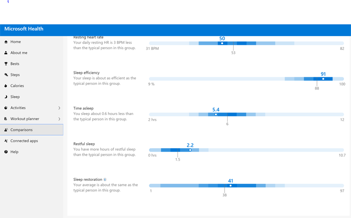Click the Resting heart rate marker at 50
This screenshot has height=218, width=351.
point(222,43)
